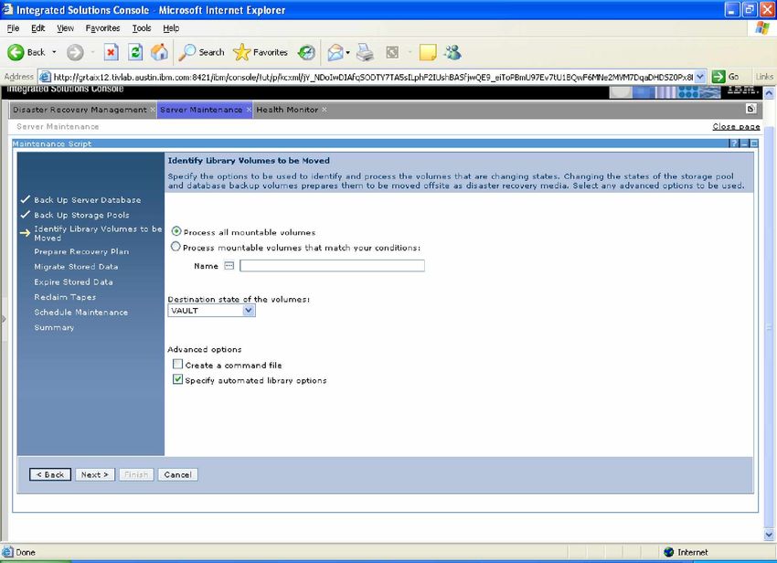
Task: Open the Favorites star button
Action: pyautogui.click(x=261, y=52)
